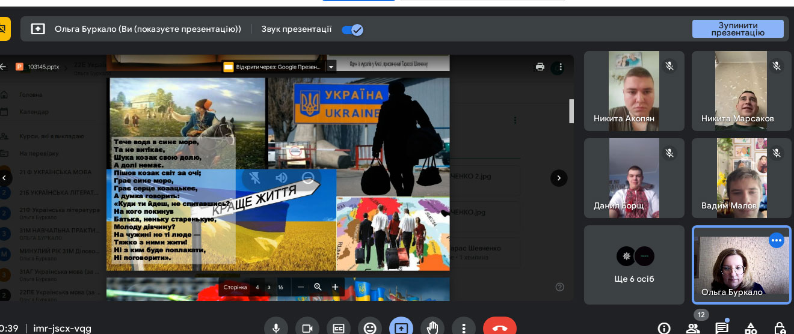Click Зупинити презентацію button
The image size is (794, 334).
(x=738, y=29)
